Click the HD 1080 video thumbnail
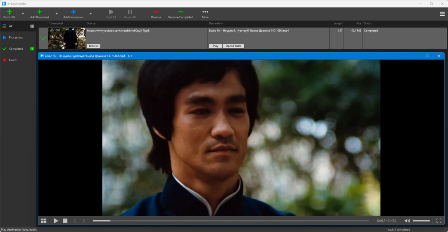448x232 pixels. pyautogui.click(x=66, y=38)
